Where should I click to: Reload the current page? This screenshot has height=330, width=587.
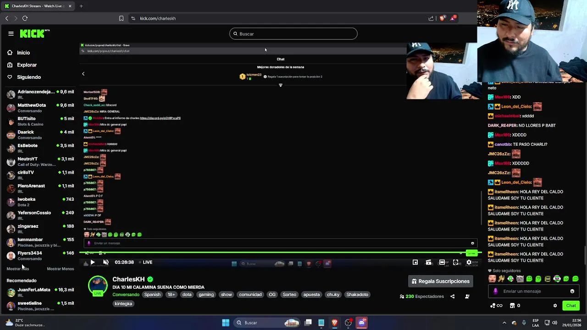tap(25, 18)
